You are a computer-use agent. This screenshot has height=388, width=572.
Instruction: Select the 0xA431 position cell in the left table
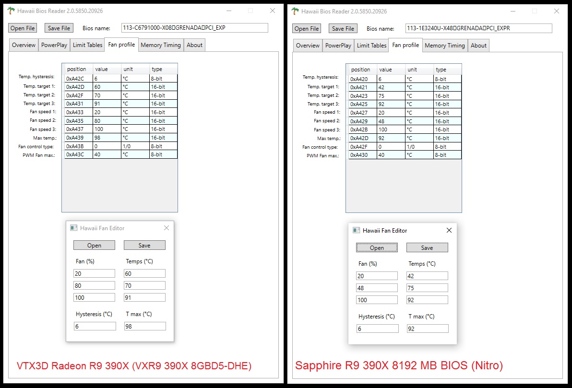coord(79,104)
